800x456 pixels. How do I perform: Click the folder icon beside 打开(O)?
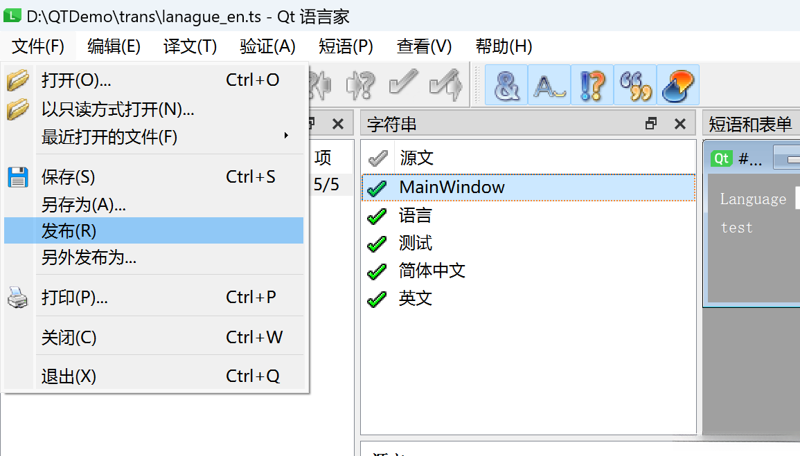pyautogui.click(x=18, y=80)
